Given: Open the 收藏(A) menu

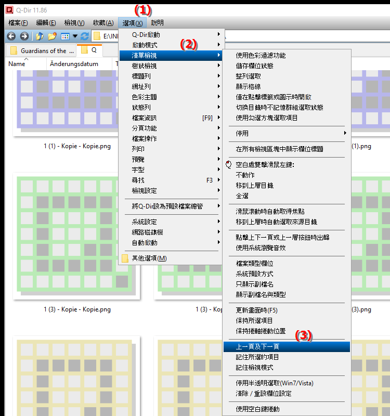Looking at the screenshot, I should point(103,23).
